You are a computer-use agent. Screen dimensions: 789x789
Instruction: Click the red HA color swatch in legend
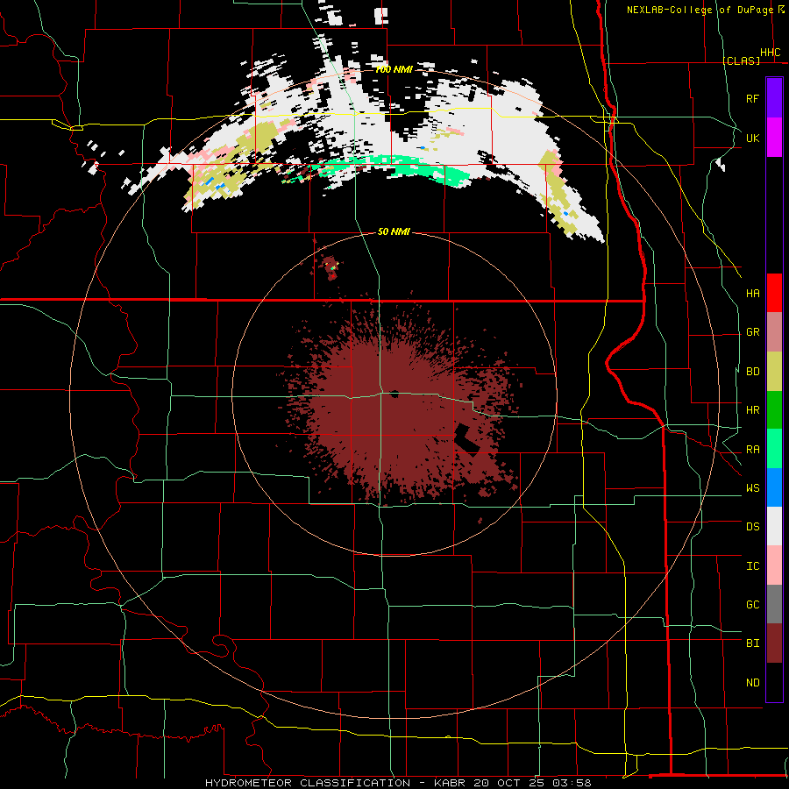click(x=774, y=293)
